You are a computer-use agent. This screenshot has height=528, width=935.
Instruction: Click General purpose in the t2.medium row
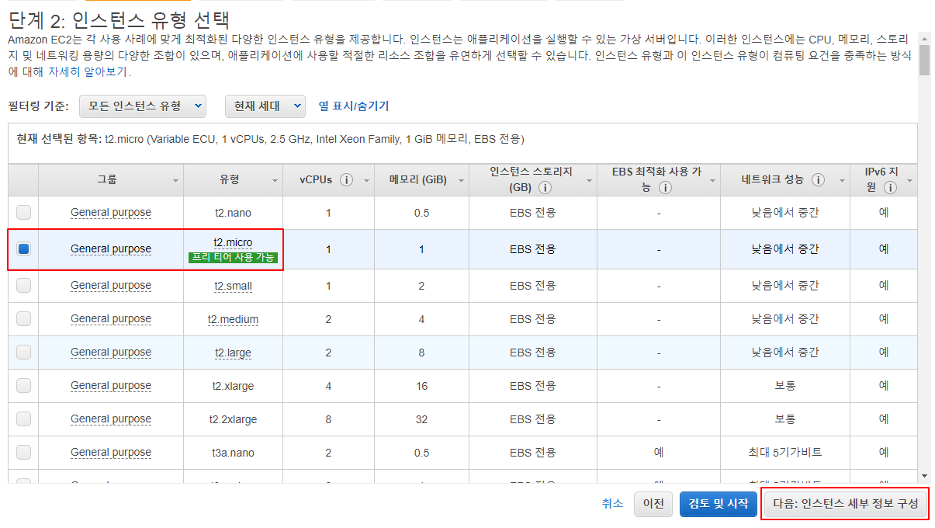111,318
